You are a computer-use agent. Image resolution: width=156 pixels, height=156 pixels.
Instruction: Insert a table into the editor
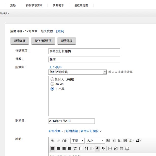pyautogui.click(x=110, y=149)
